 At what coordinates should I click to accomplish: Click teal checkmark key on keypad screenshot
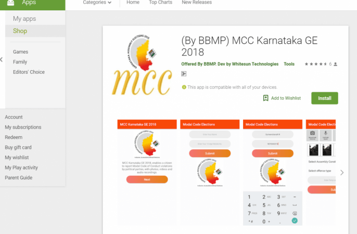coord(295,220)
